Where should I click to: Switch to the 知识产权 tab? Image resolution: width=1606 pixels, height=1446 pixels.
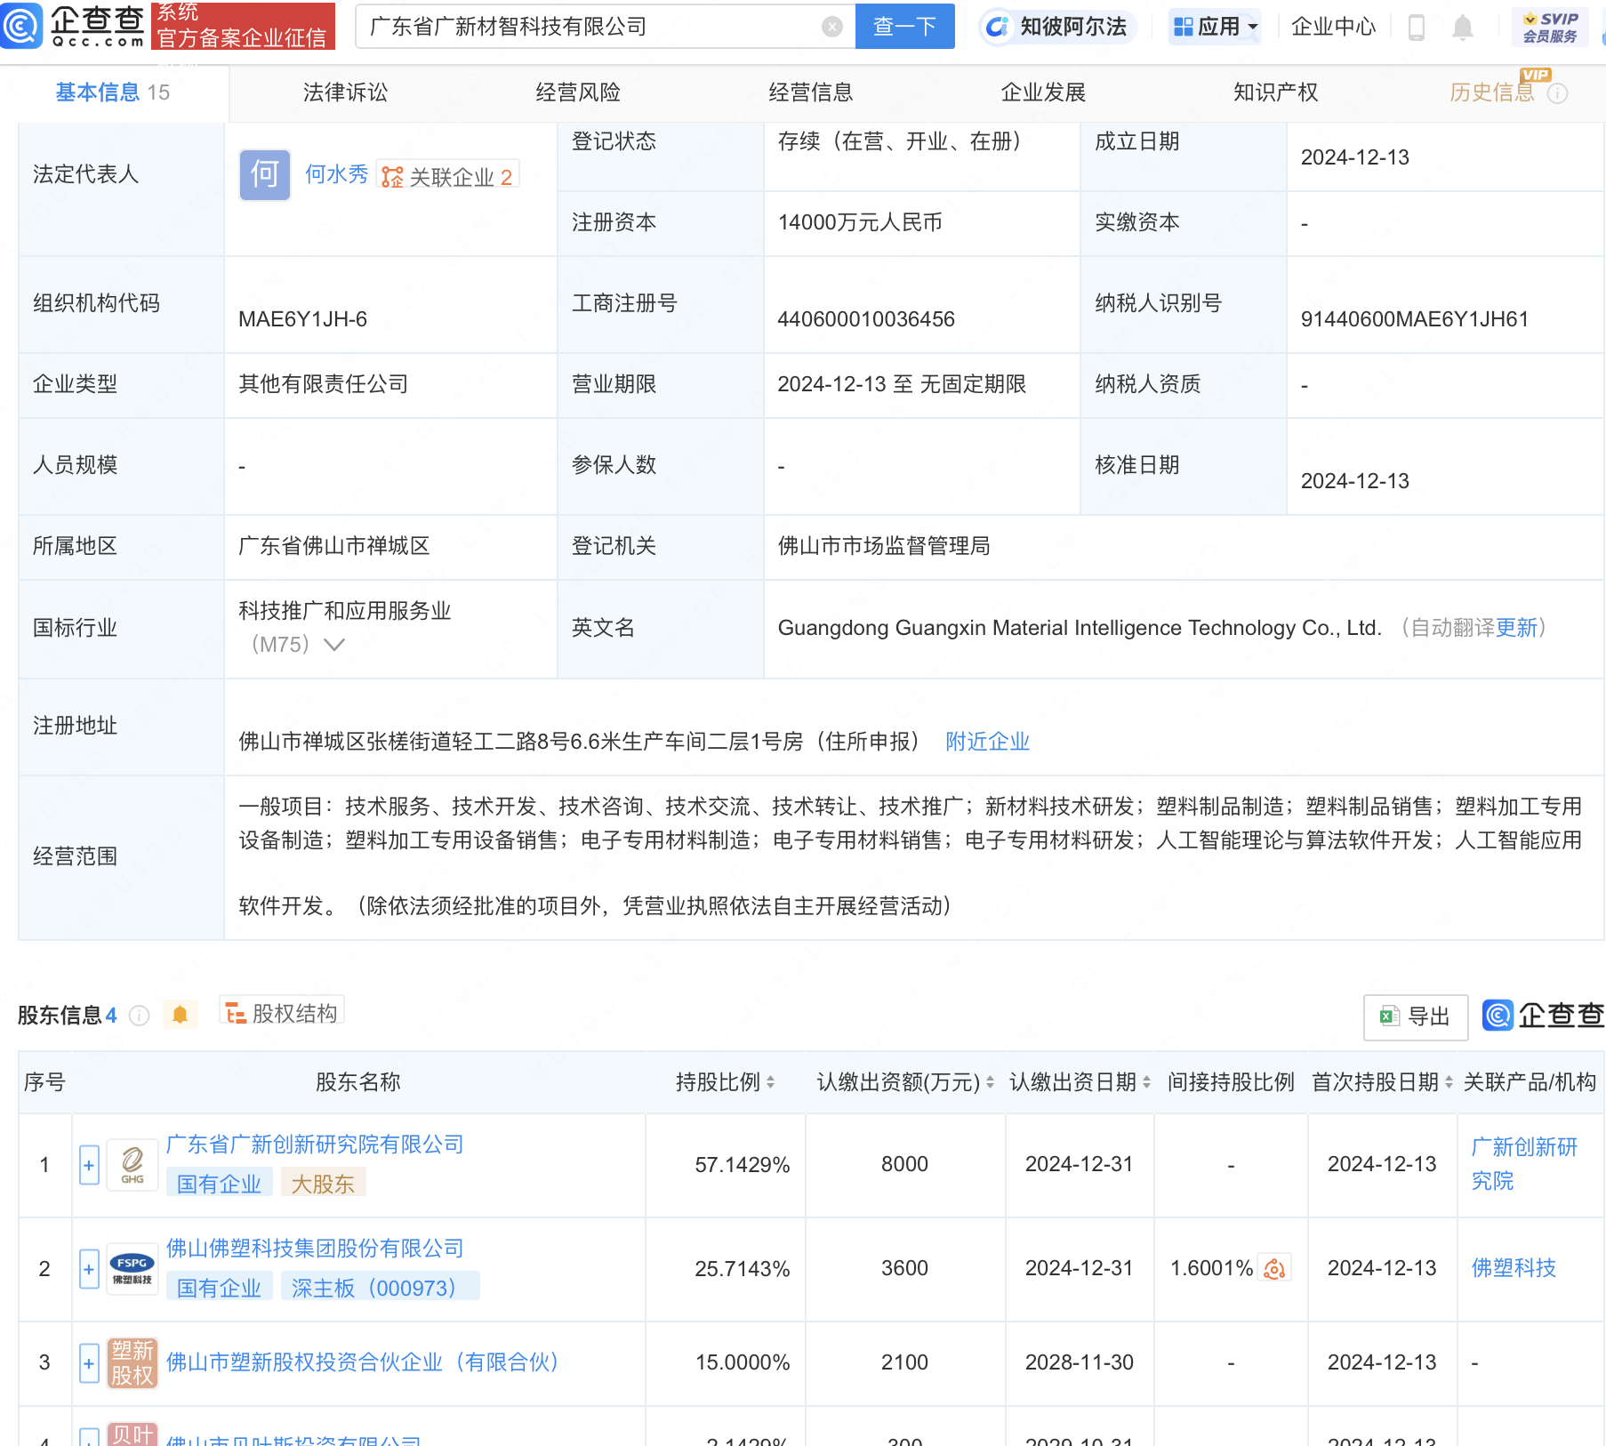pyautogui.click(x=1275, y=92)
